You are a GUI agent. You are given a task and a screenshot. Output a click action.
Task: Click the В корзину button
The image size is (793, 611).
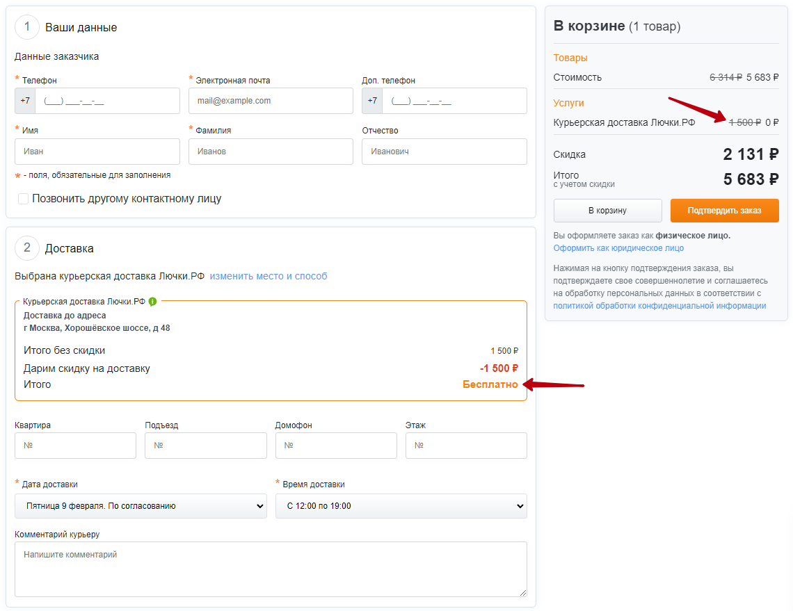(x=607, y=211)
